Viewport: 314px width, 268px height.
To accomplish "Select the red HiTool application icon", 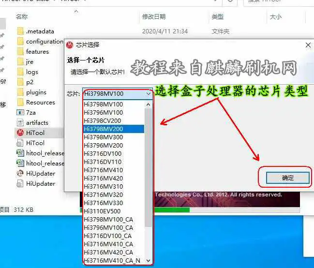I will tap(20, 133).
